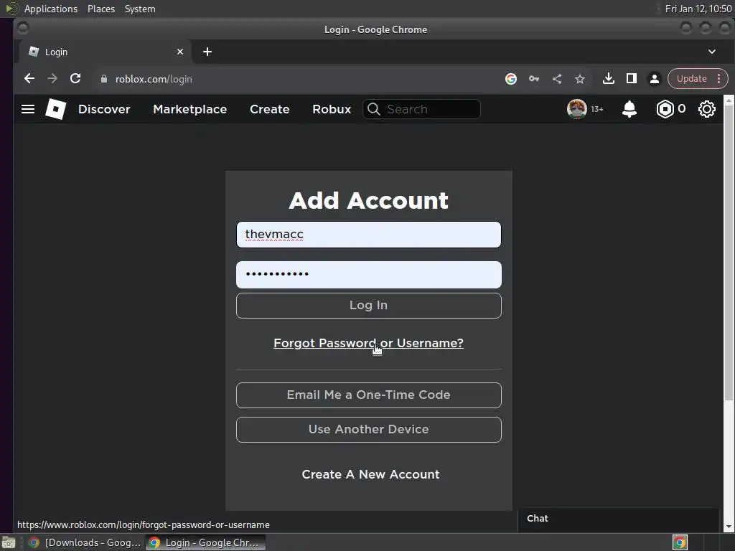
Task: Expand the tab search dropdown arrow
Action: 711,52
